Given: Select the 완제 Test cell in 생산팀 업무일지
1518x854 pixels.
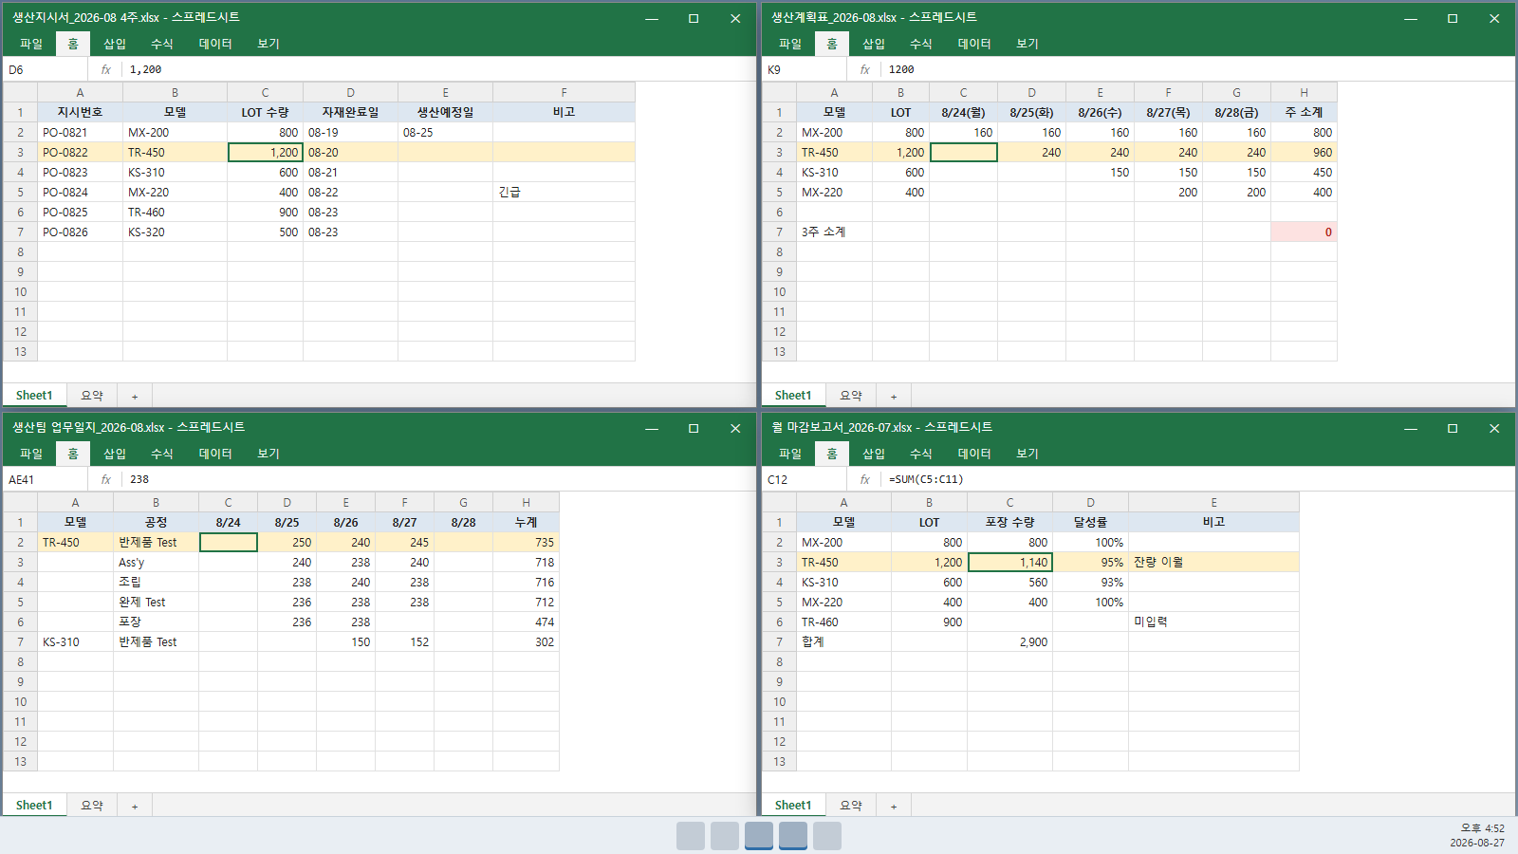Looking at the screenshot, I should [x=156, y=602].
